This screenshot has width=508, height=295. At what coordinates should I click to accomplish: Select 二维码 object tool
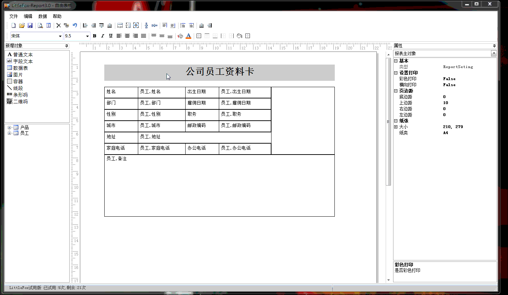pos(17,102)
